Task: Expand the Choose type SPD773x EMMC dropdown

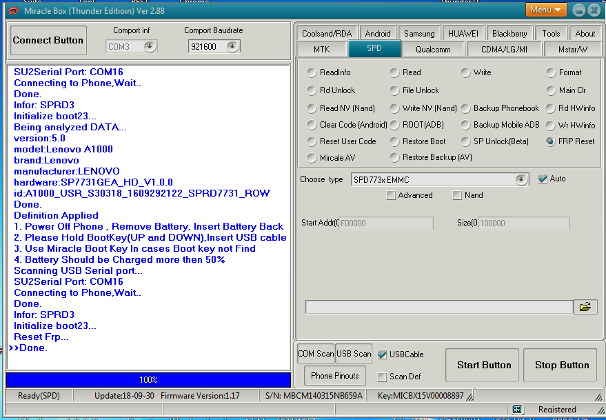Action: pos(521,179)
